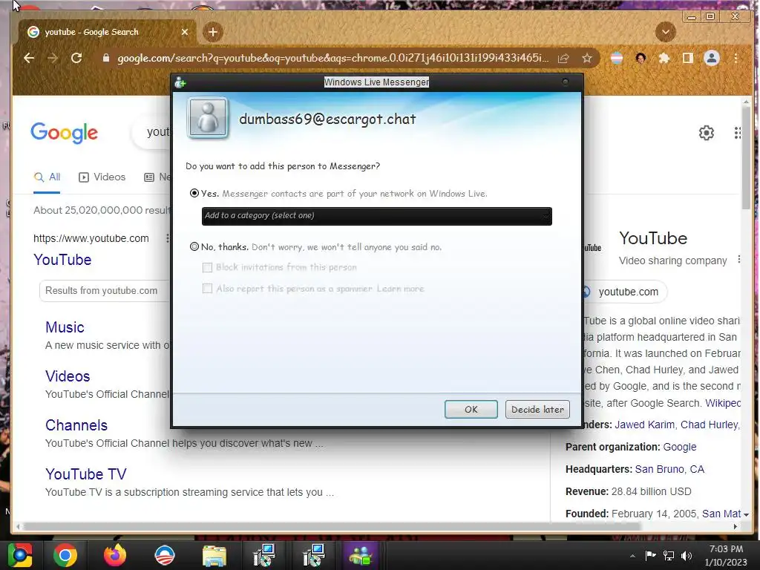Click Chrome back arrow button
Viewport: 760px width, 570px height.
tap(29, 58)
